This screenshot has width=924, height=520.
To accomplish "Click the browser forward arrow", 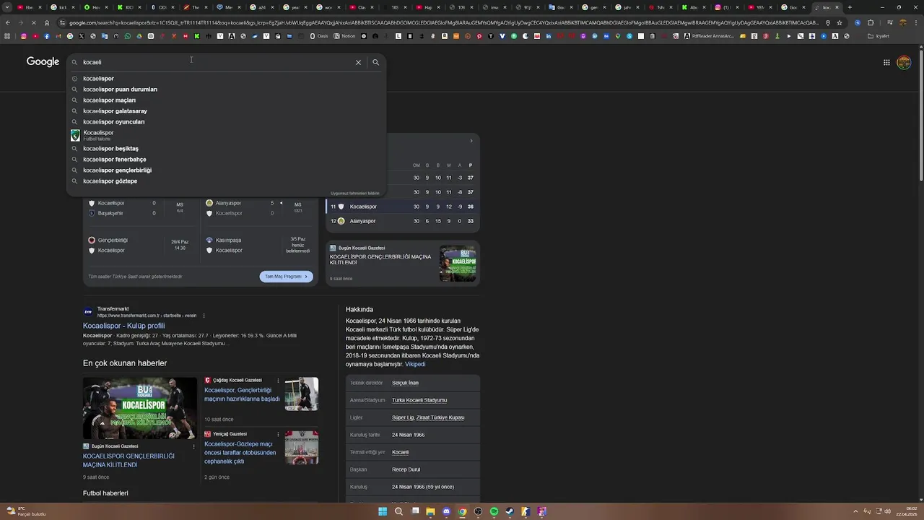I will (x=21, y=22).
